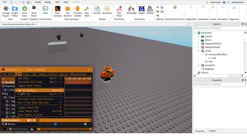The width and height of the screenshot is (247, 139).
Task: Open the HOME ribbon tab
Action: pos(38,2)
